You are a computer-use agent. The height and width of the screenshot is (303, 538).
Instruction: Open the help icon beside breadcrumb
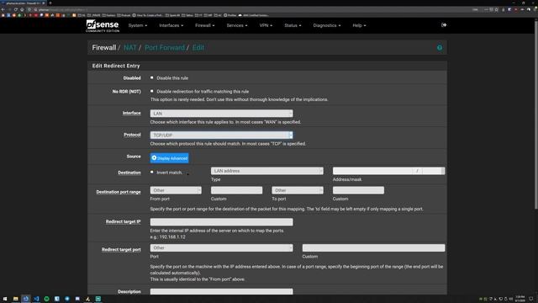point(440,48)
